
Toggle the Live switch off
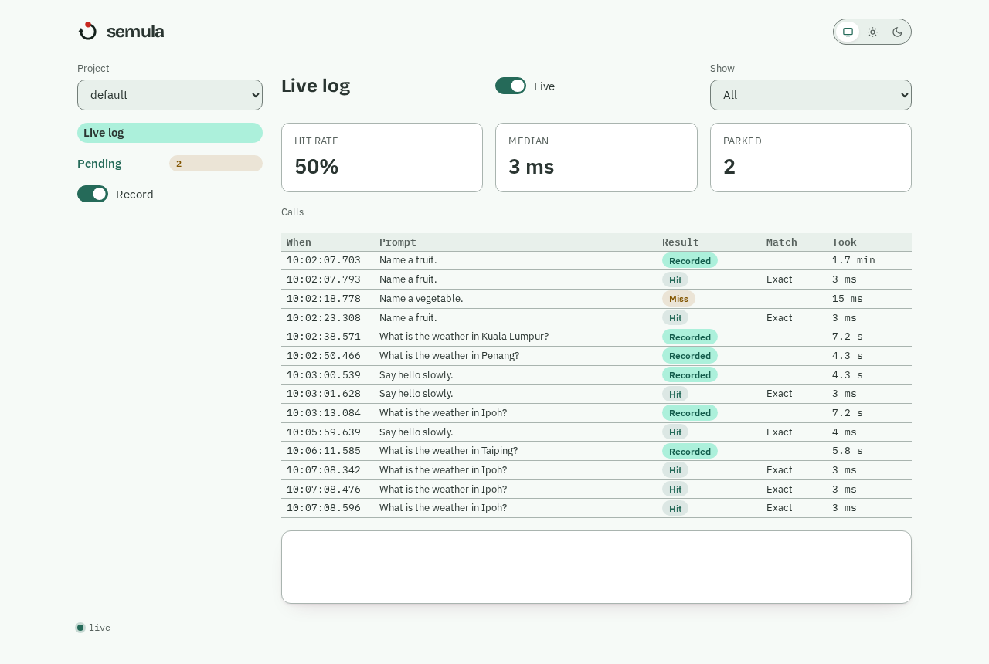point(511,86)
